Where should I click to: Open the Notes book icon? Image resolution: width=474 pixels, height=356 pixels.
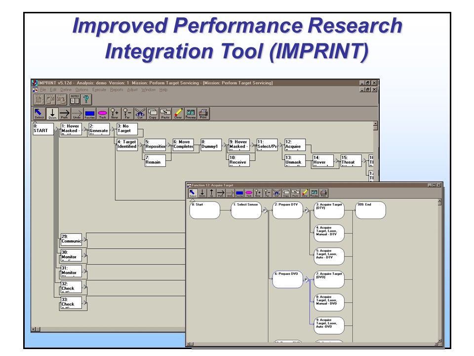pos(75,99)
